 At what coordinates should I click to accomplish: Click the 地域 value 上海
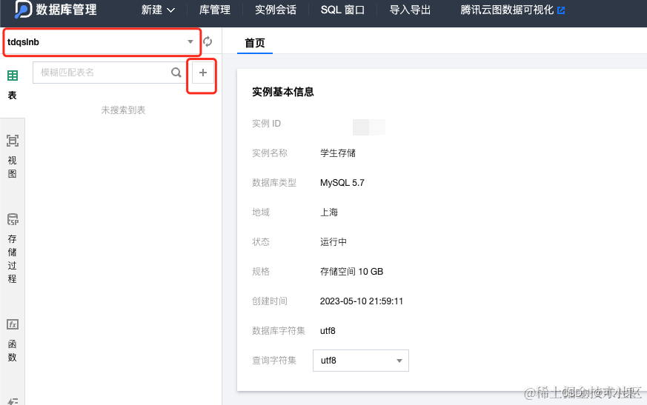coord(329,212)
